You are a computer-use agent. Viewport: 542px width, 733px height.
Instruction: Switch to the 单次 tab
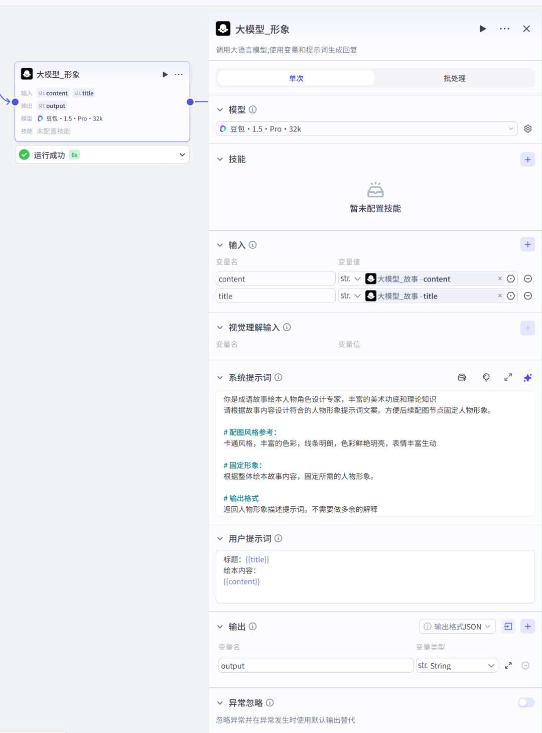(296, 78)
